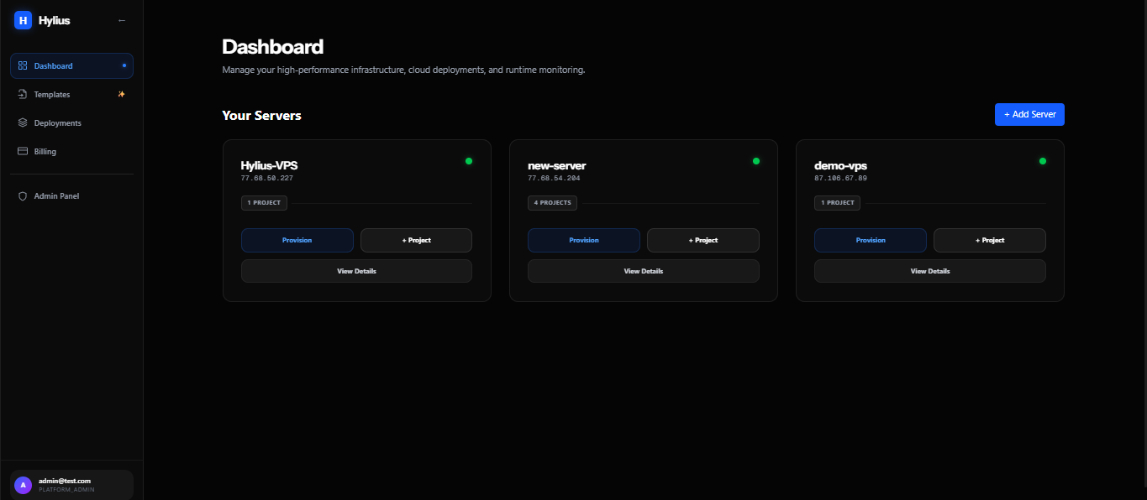The height and width of the screenshot is (500, 1147).
Task: Click the sparkle icon next to Templates
Action: [x=122, y=94]
